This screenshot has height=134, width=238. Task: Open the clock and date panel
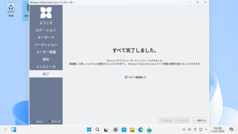[217, 130]
